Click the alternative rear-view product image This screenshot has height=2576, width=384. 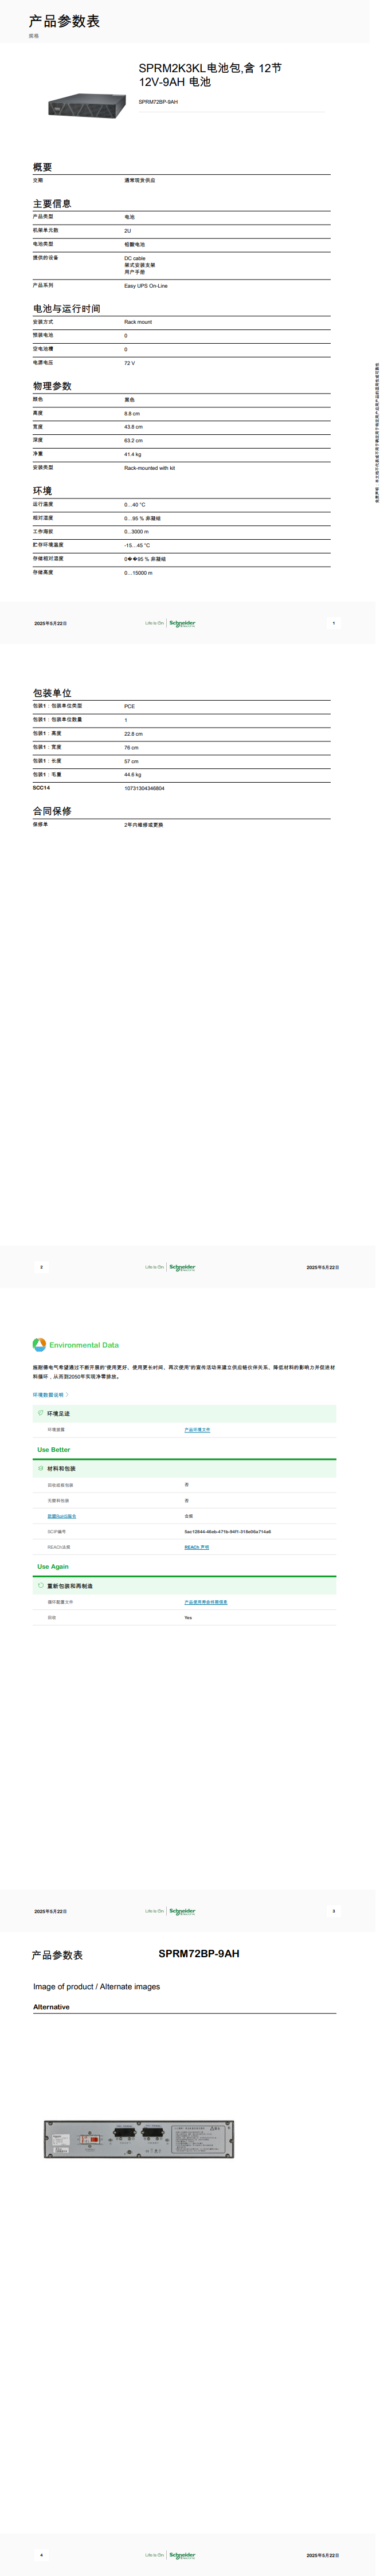[139, 2139]
